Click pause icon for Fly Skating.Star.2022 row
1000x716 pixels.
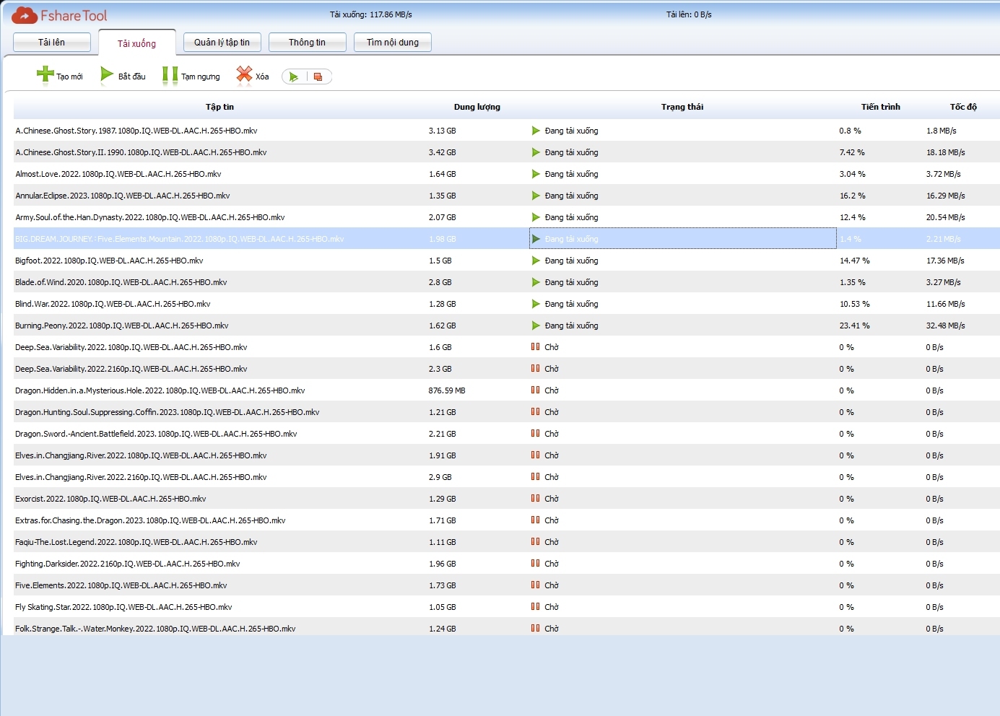pyautogui.click(x=535, y=606)
